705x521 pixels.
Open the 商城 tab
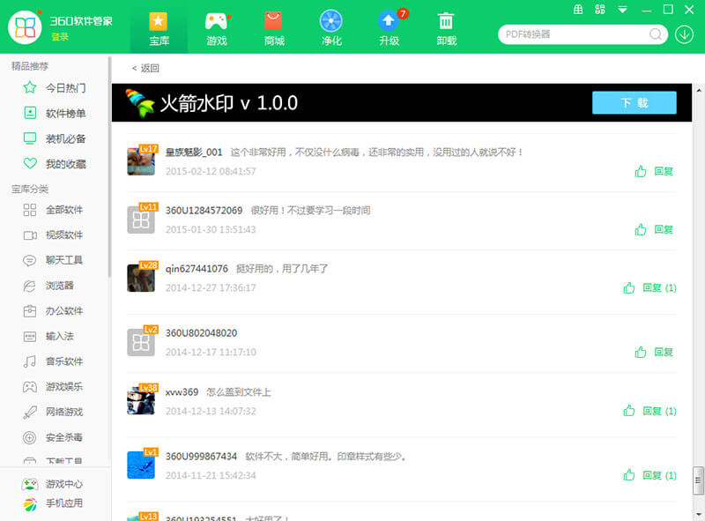coord(274,29)
